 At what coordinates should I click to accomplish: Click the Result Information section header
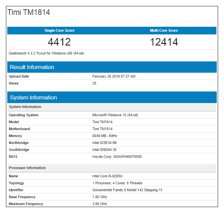coord(112,67)
